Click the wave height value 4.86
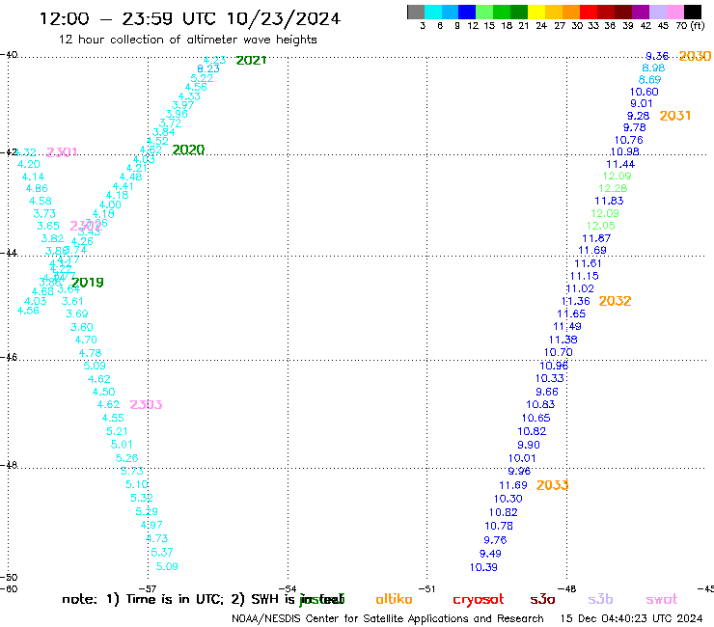 click(x=37, y=188)
